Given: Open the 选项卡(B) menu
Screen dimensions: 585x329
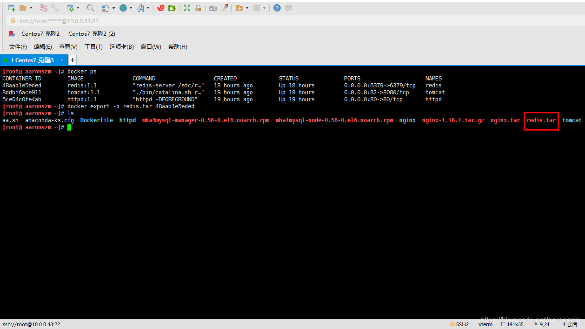Looking at the screenshot, I should point(121,47).
